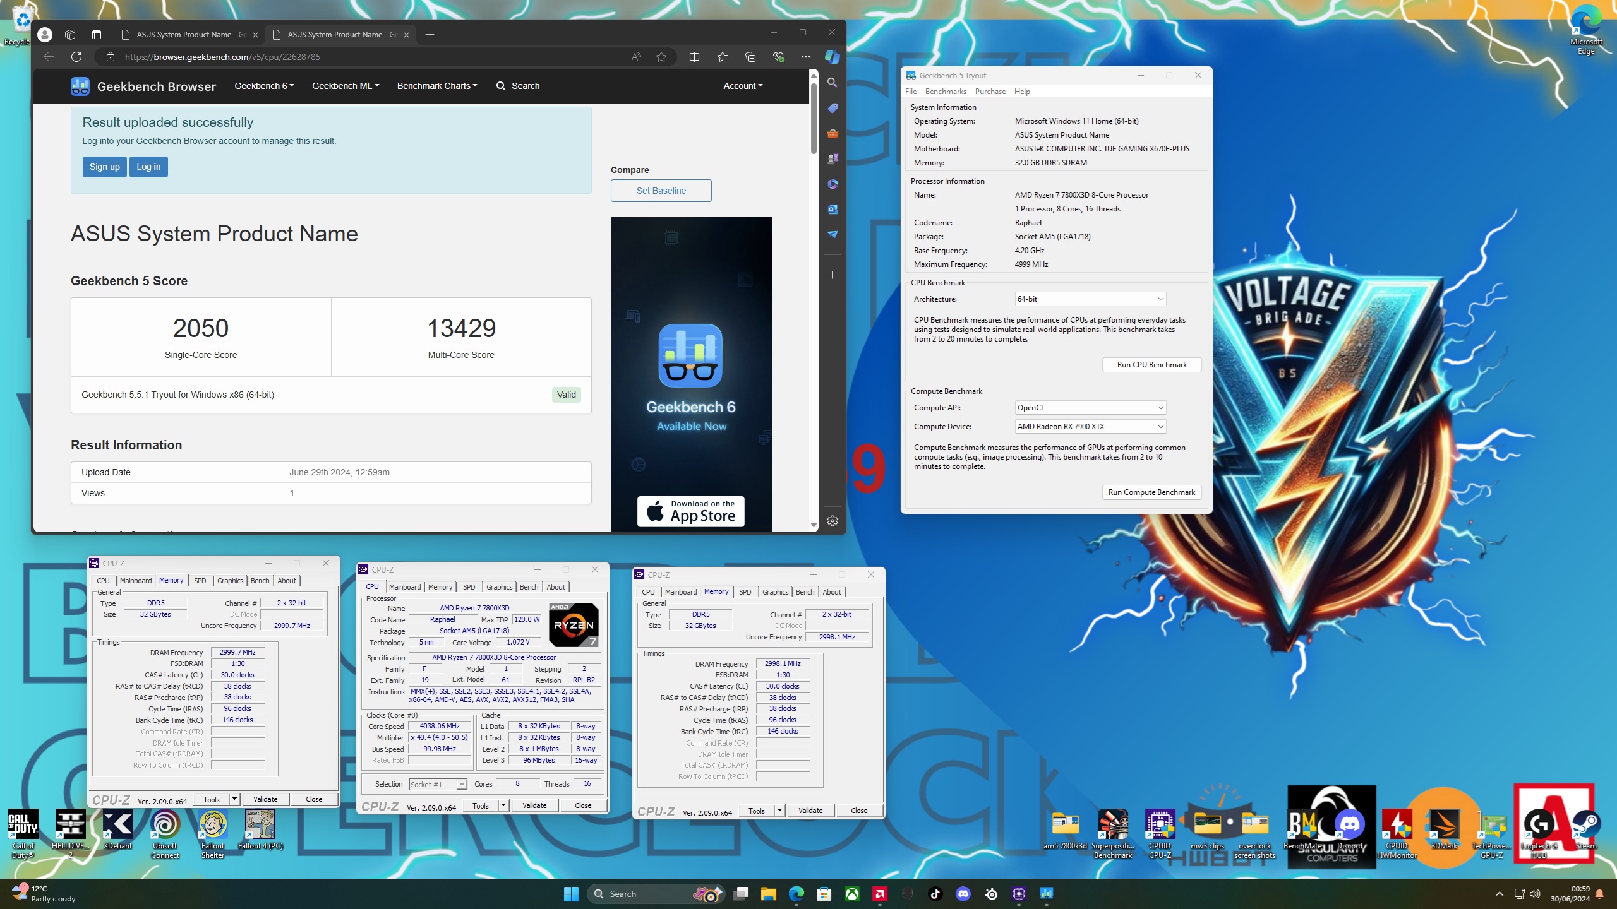
Task: Open the Edge sidebar Search icon
Action: [x=833, y=83]
